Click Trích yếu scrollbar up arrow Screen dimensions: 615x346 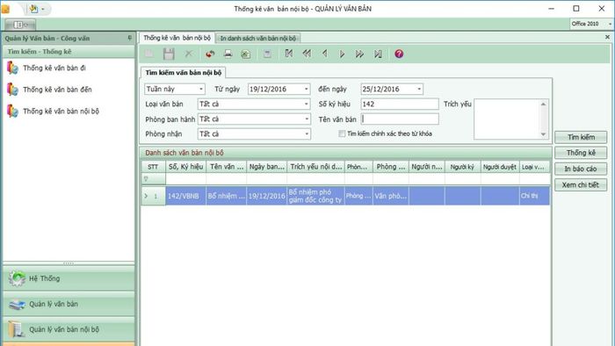pyautogui.click(x=543, y=104)
